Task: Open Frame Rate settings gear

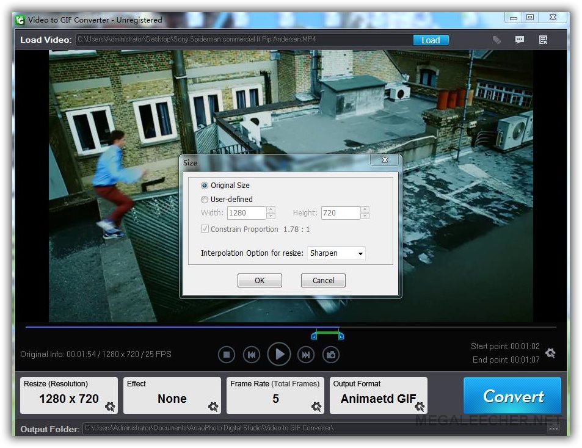Action: point(316,407)
